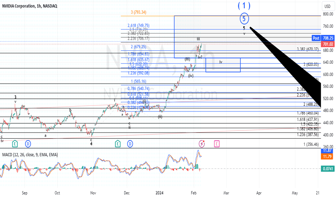This screenshot has height=198, width=336.
Task: Click the pink upcoming earnings E marker
Action: coord(217,144)
